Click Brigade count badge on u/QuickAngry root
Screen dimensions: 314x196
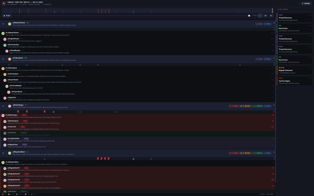click(x=245, y=106)
